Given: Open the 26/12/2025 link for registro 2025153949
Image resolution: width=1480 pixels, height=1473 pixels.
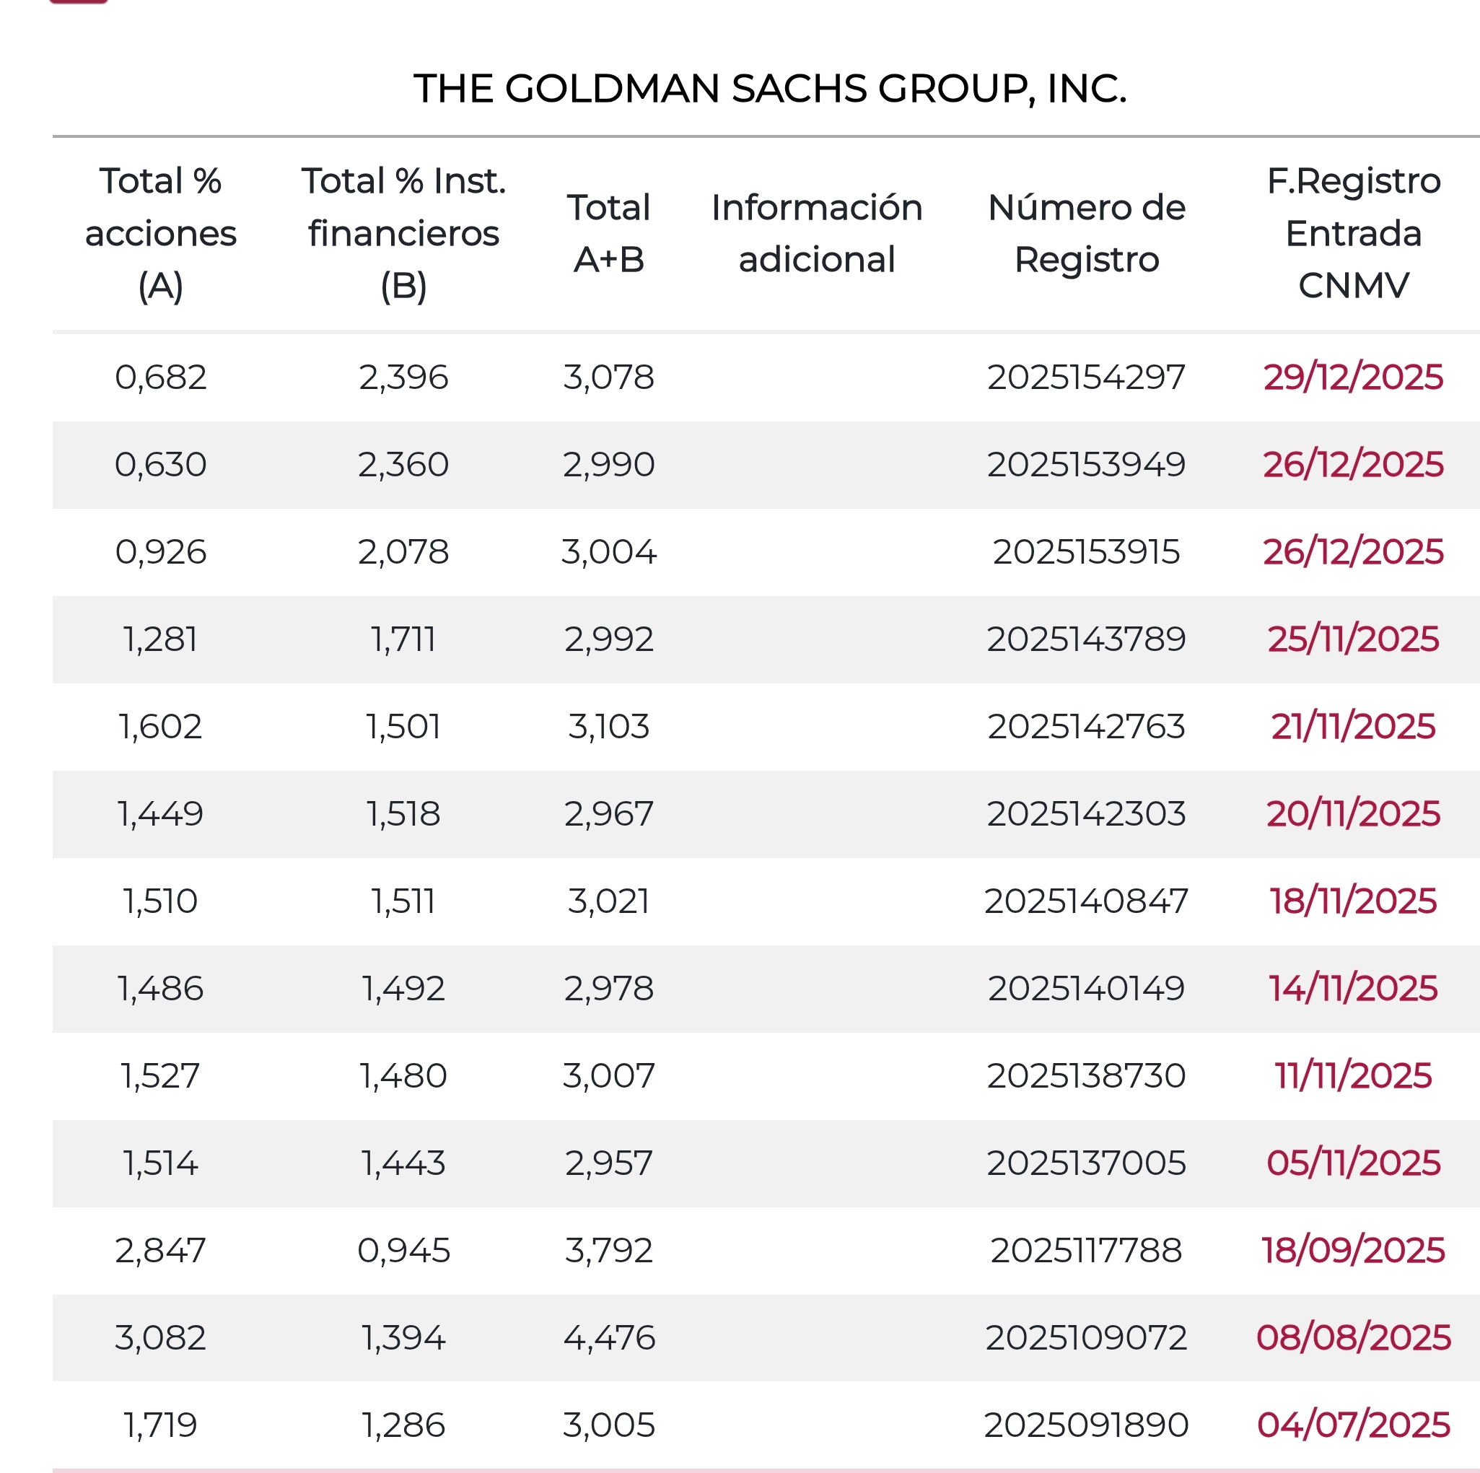Looking at the screenshot, I should (1353, 464).
